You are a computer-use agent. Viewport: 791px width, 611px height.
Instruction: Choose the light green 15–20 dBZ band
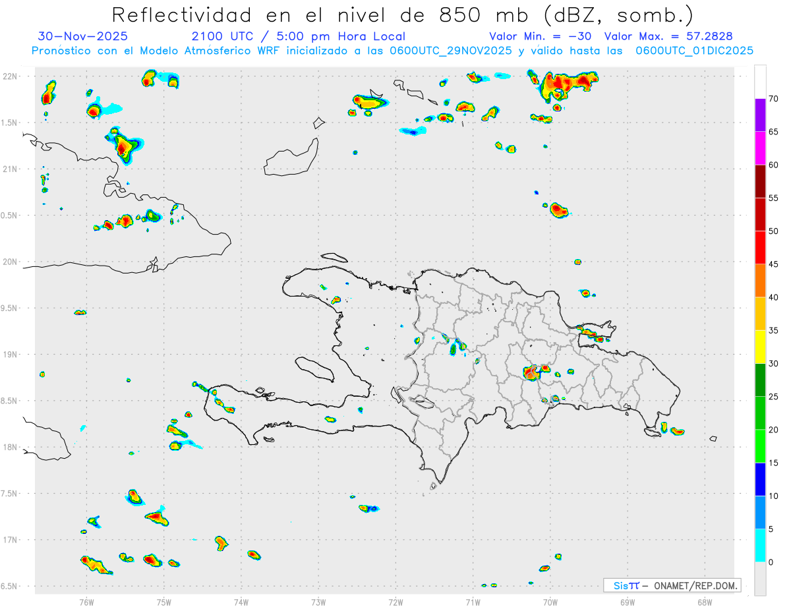point(760,446)
